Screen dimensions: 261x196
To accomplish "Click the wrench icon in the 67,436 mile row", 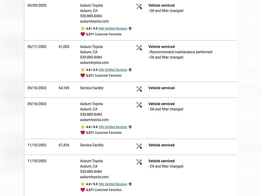I will pyautogui.click(x=139, y=146).
